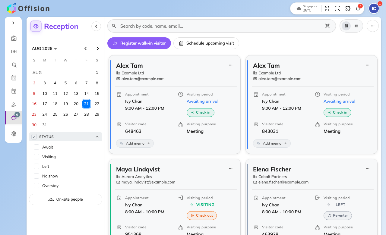Viewport: 386px width, 235px height.
Task: Collapse the STATUS filter section
Action: [x=97, y=137]
